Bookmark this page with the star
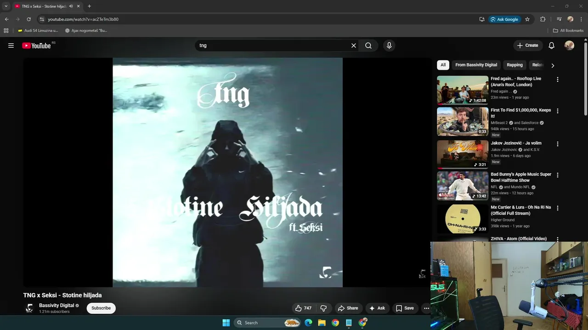Screen dimensions: 588x330 pos(527,19)
